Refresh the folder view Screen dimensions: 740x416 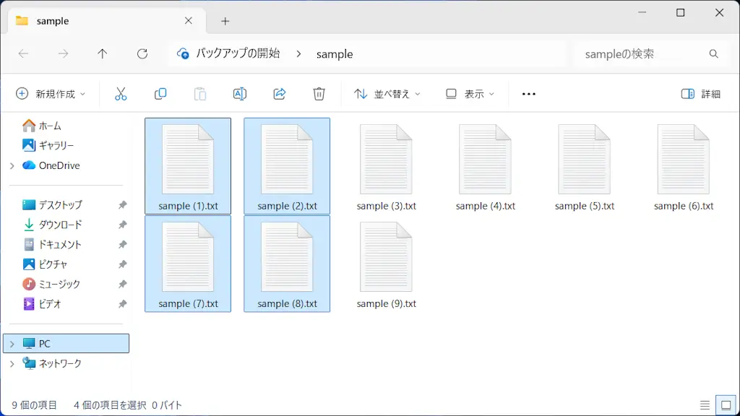point(142,54)
